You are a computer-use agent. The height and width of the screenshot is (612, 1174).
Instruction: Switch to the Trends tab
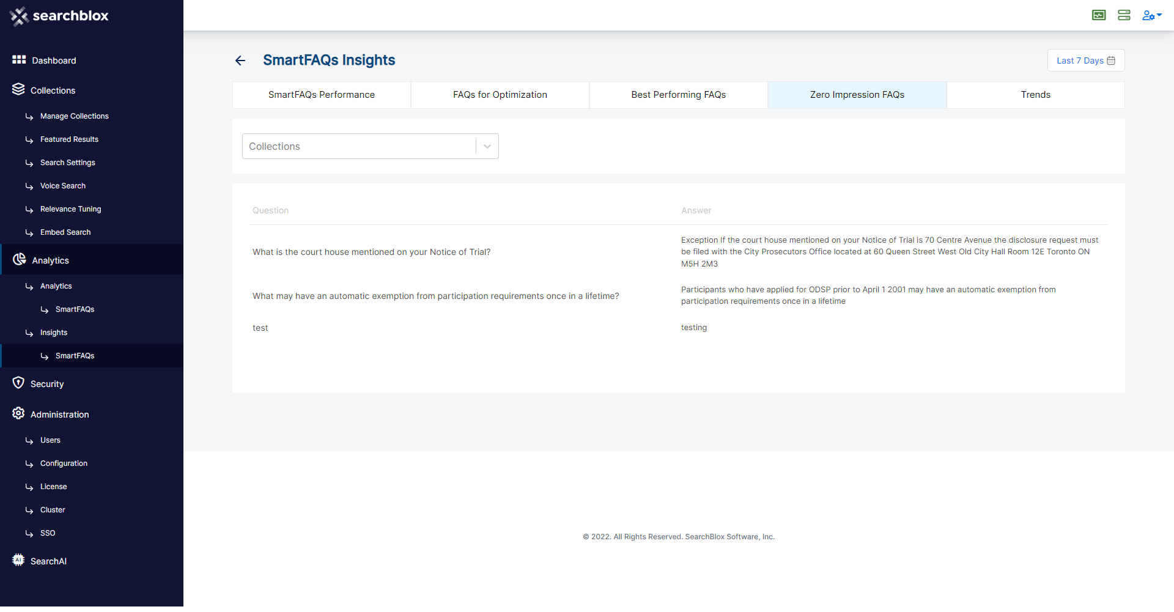(1036, 95)
